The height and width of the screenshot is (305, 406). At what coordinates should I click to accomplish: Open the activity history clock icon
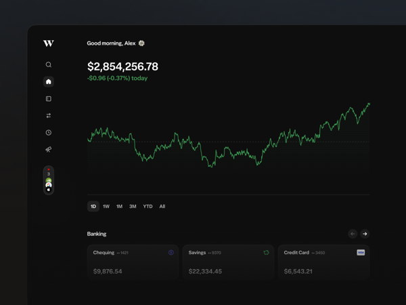pos(48,133)
